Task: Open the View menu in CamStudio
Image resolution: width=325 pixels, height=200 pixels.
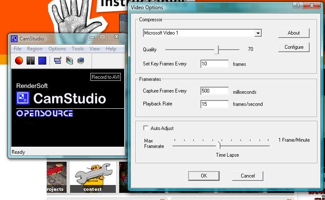Action: (95, 49)
